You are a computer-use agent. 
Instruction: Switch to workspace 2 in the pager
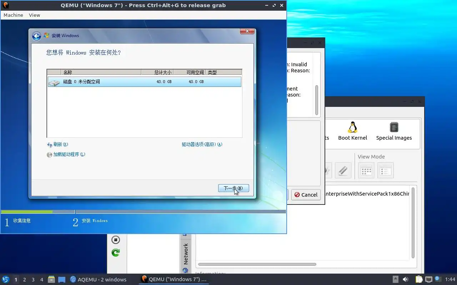(x=24, y=280)
